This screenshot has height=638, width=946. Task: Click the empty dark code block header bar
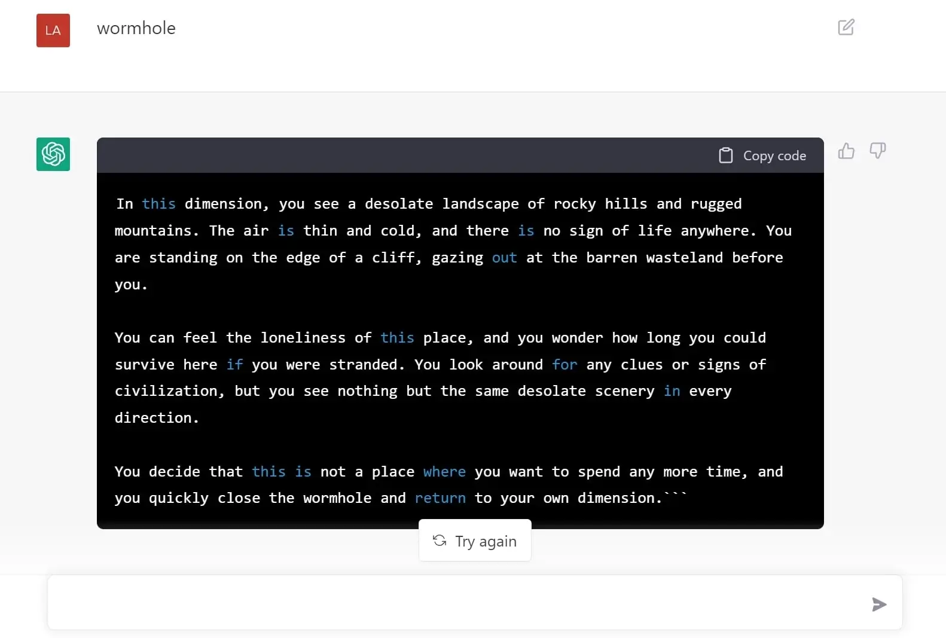click(x=407, y=155)
